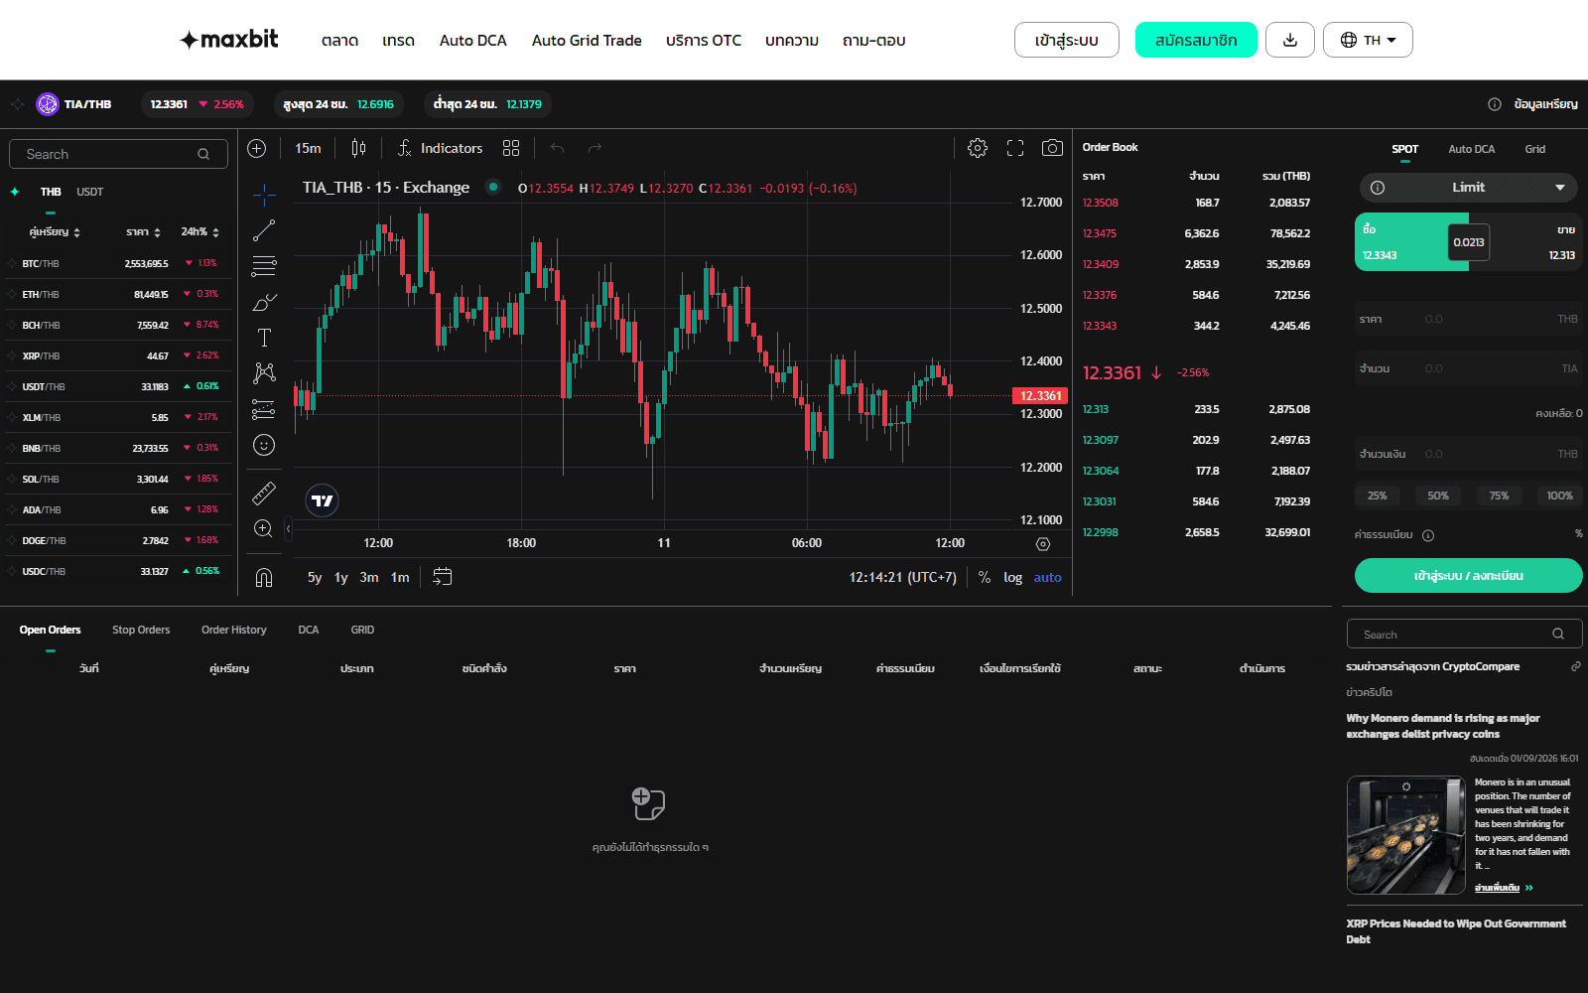This screenshot has height=993, width=1588.
Task: Open the Indicators menu
Action: [x=440, y=148]
